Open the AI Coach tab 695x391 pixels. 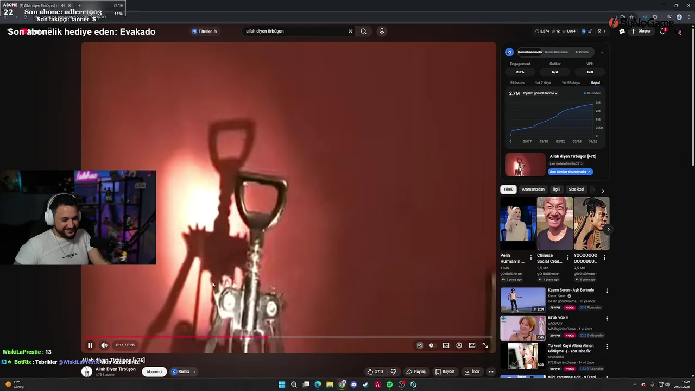pyautogui.click(x=582, y=52)
